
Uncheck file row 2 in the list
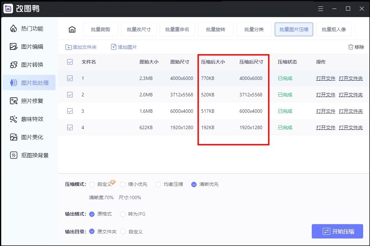pos(70,95)
